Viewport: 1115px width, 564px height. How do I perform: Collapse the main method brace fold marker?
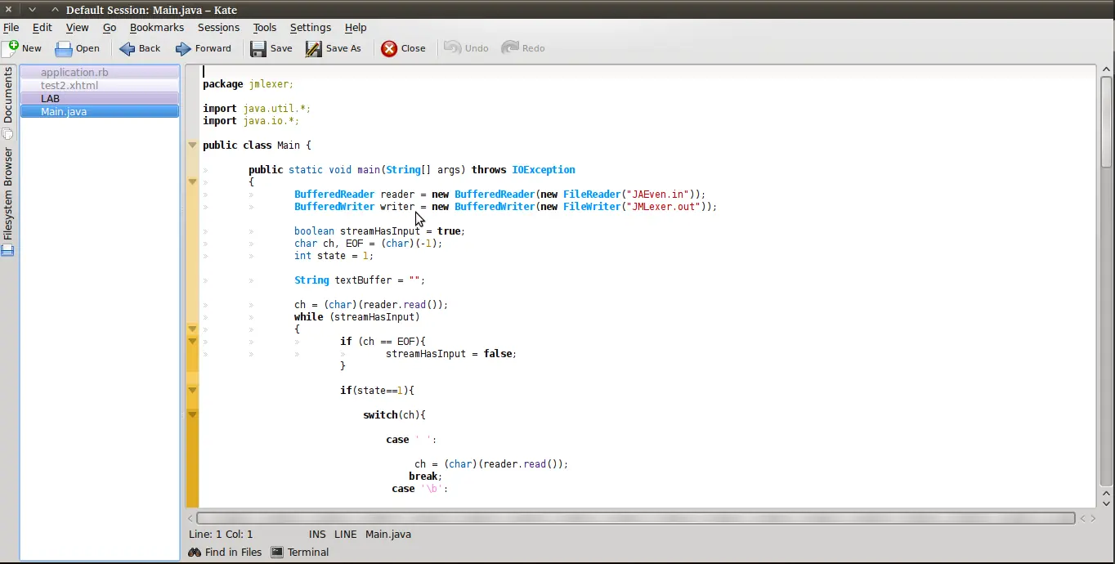(193, 182)
